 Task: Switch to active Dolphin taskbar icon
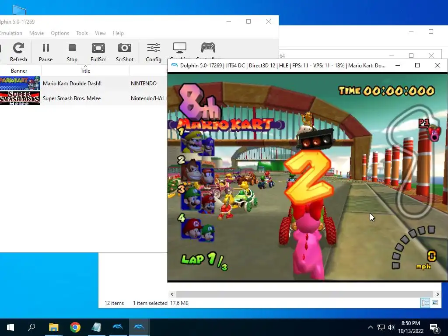point(140,327)
